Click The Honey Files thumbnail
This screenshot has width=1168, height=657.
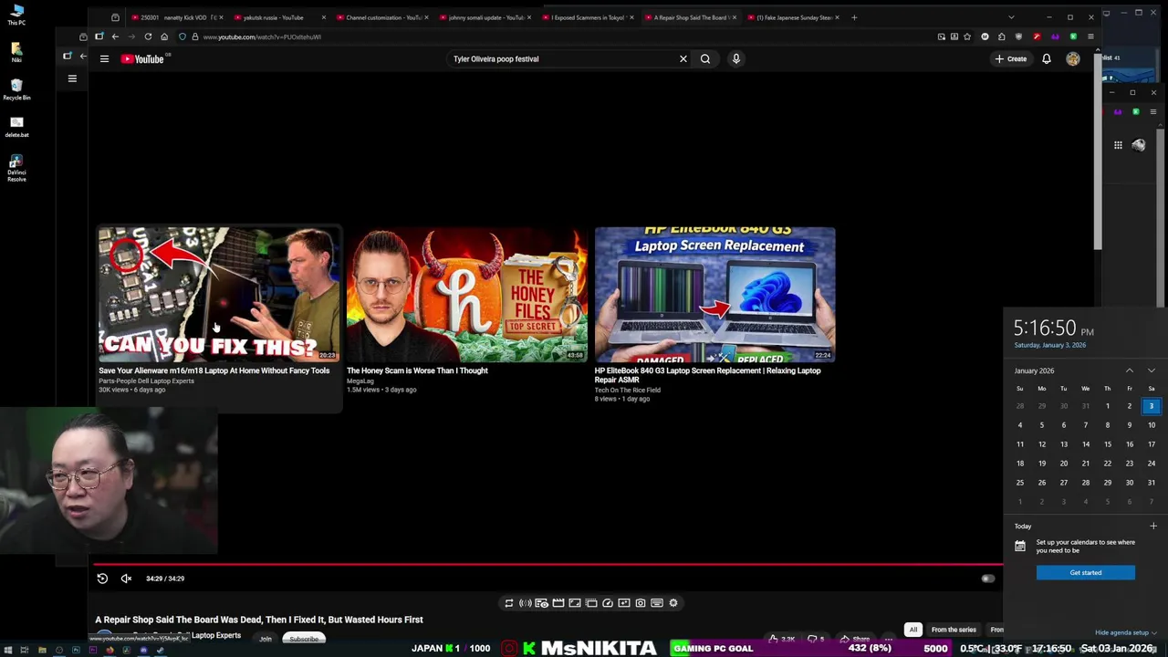point(466,295)
